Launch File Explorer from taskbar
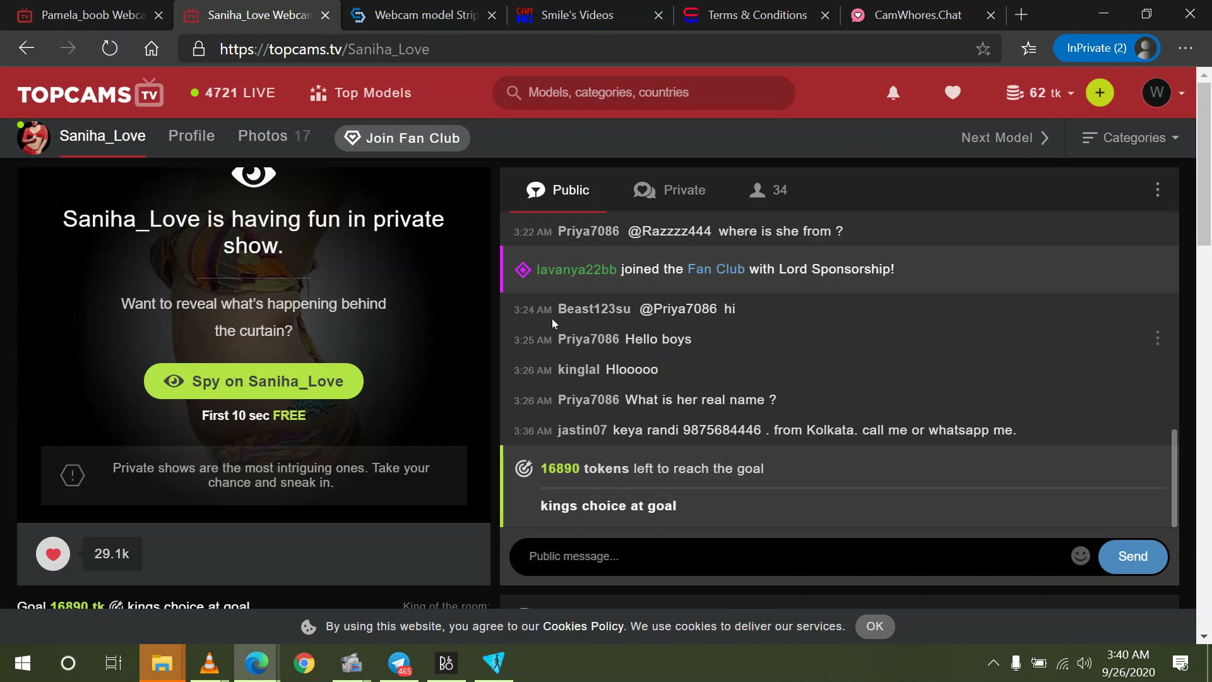 coord(162,663)
